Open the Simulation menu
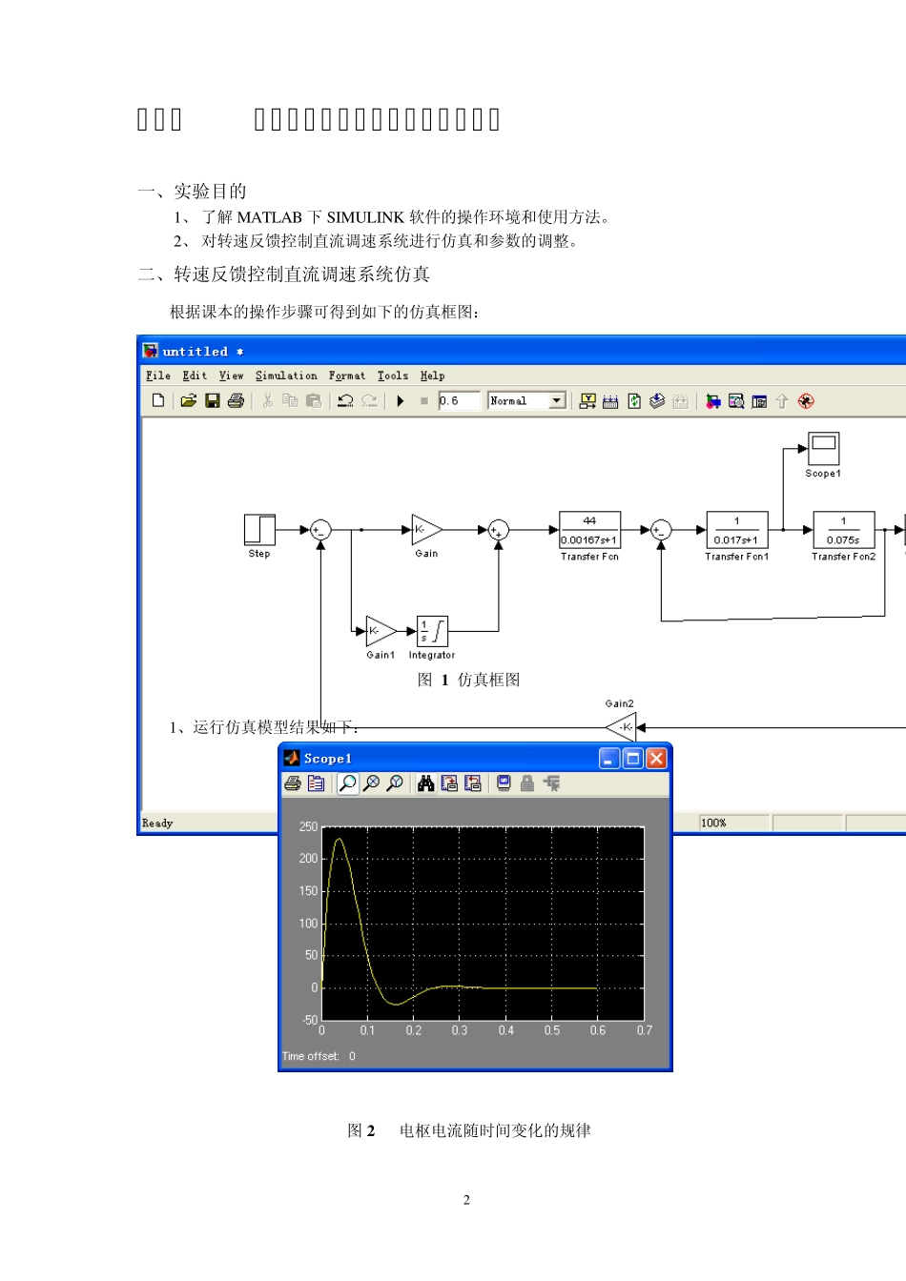The image size is (906, 1281). (286, 376)
